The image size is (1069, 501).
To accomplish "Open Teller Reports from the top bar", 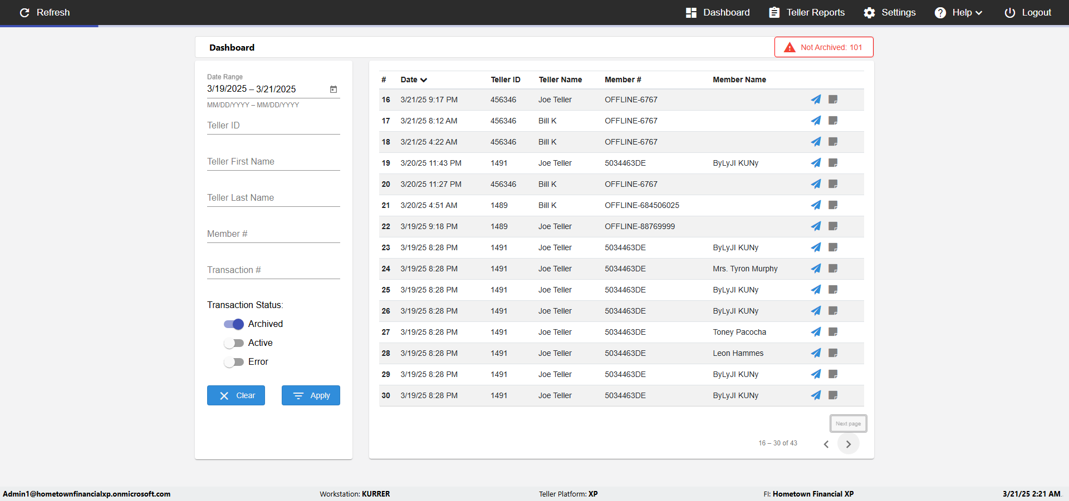I will click(807, 12).
